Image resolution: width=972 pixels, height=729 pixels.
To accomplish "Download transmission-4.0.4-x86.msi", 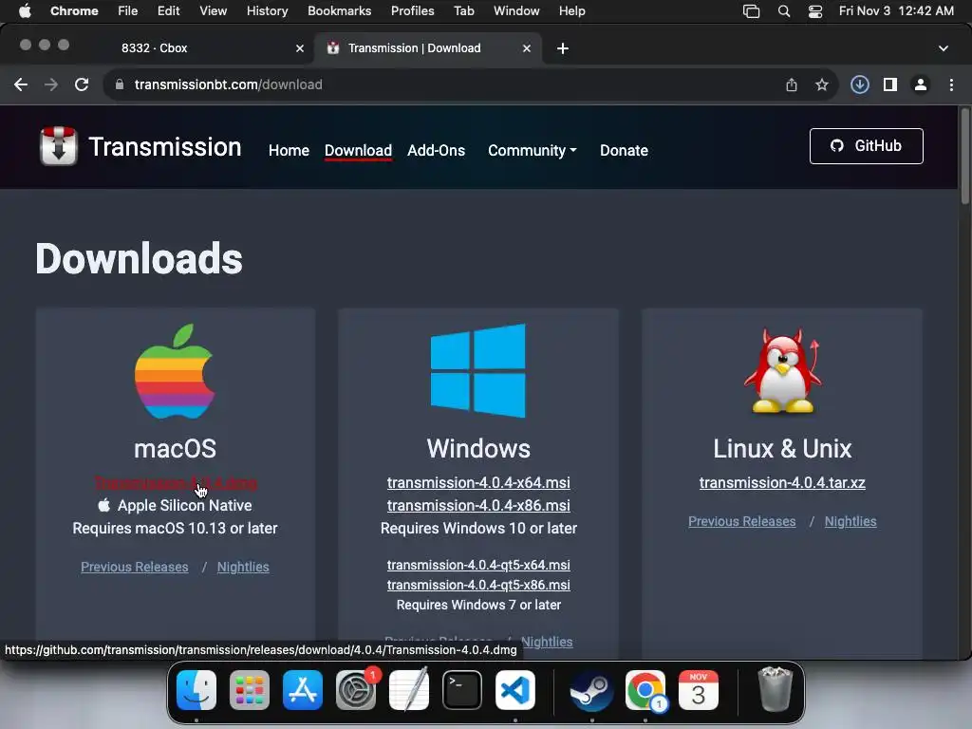I will [478, 506].
